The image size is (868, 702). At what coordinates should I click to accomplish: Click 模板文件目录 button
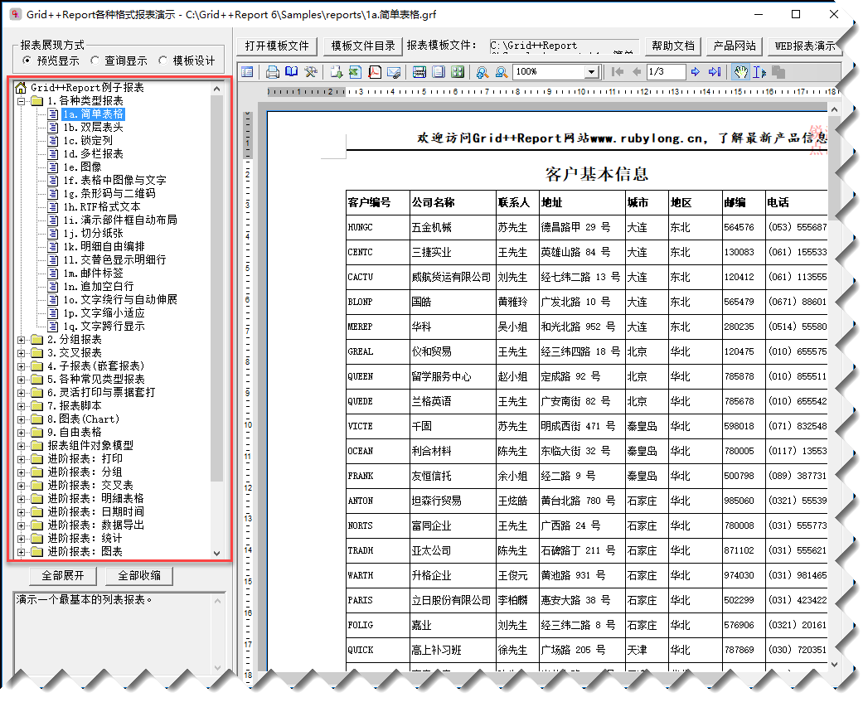(363, 46)
